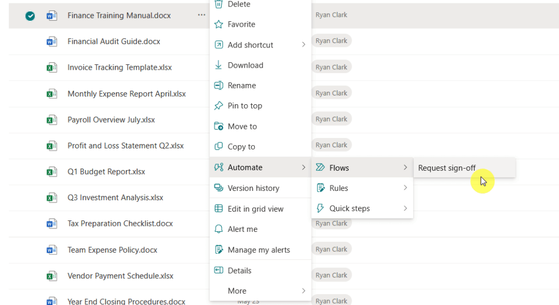Click the Copy to icon

click(x=218, y=146)
